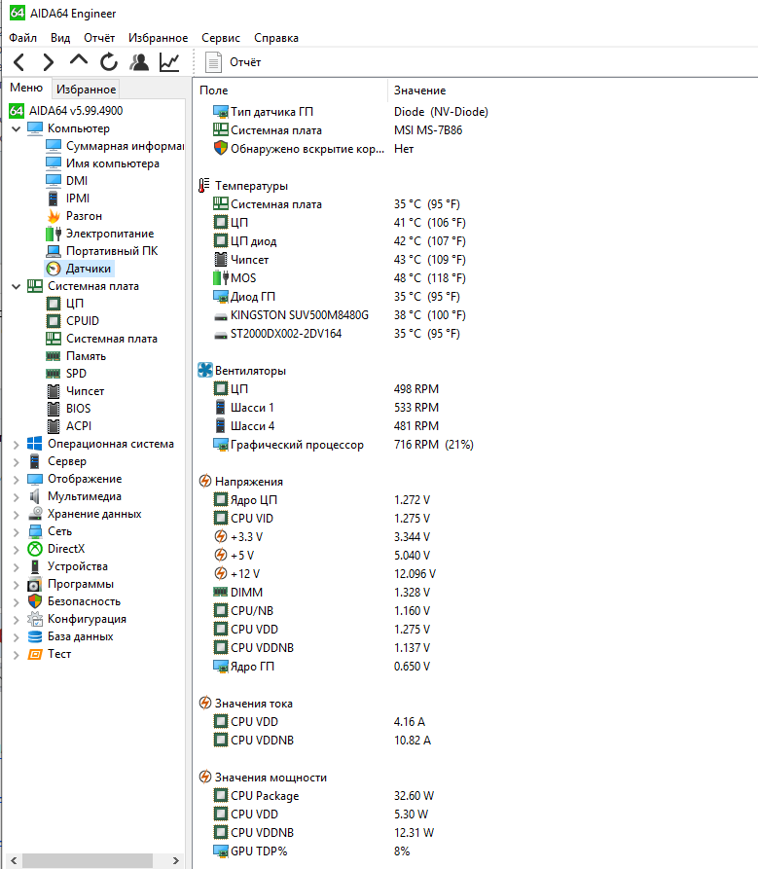Open the Справка menu

click(x=276, y=38)
